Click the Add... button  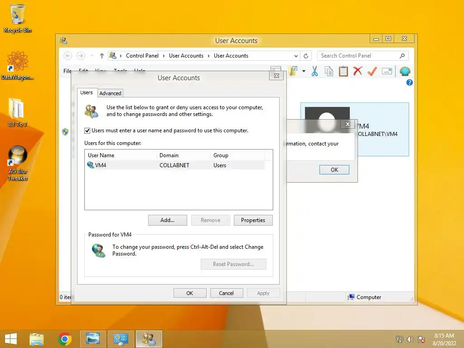click(168, 220)
